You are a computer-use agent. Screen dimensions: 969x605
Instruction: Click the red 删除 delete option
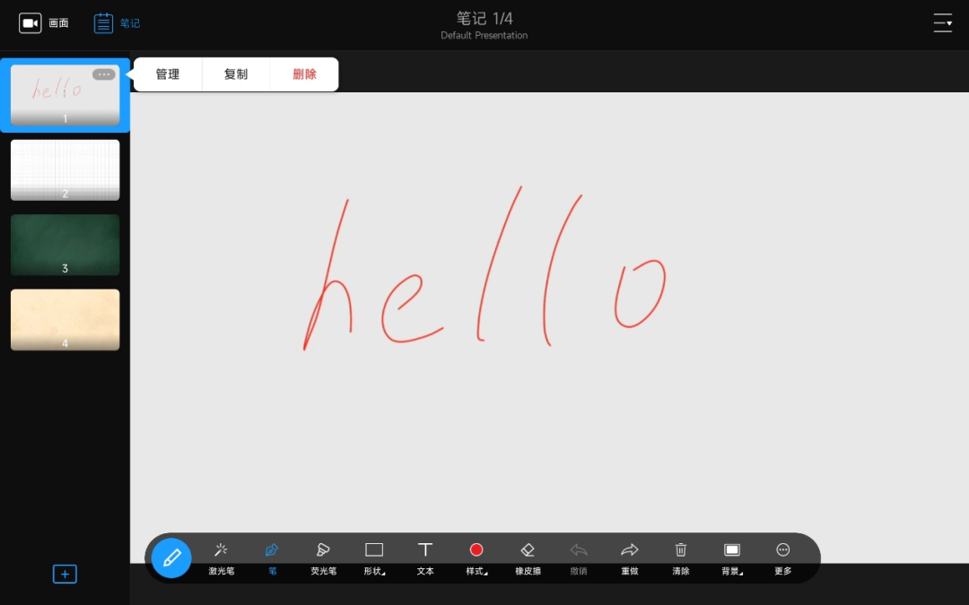tap(305, 74)
